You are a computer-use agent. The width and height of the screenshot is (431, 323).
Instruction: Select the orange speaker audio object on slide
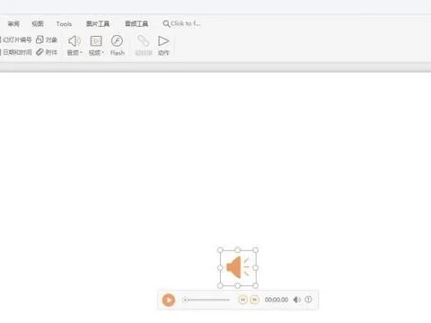point(238,267)
